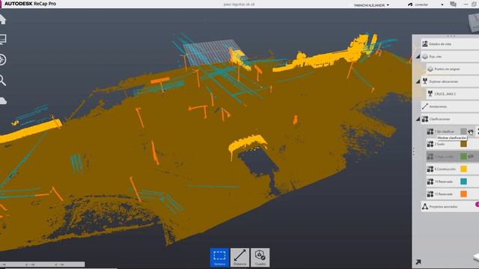Select the CRUCE scan location entry
The width and height of the screenshot is (479, 269).
(453, 94)
